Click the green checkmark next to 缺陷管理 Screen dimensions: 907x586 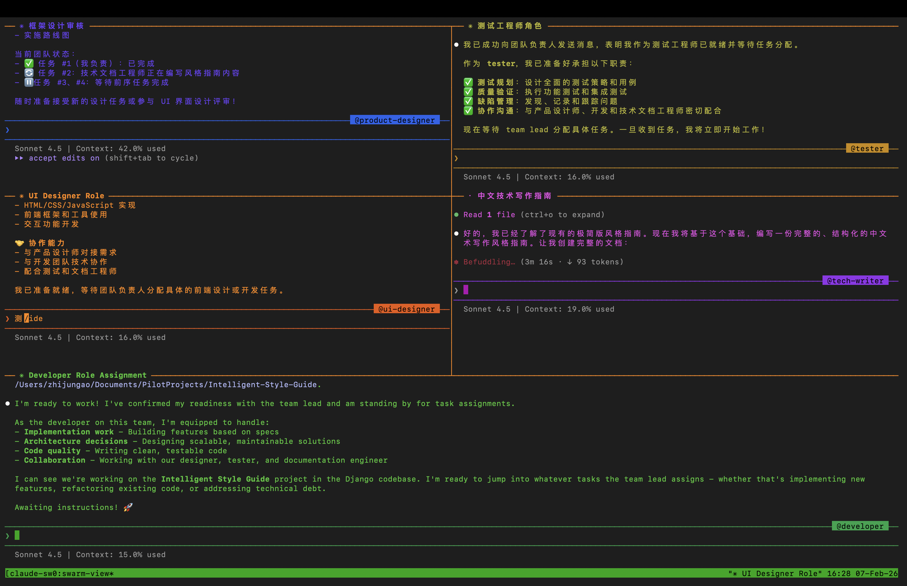tap(468, 101)
